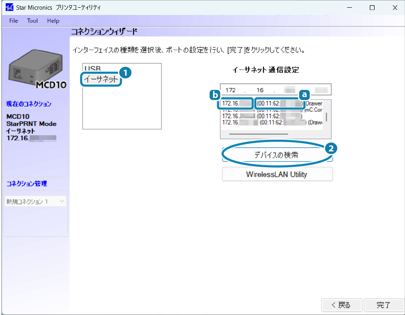405x315 pixels.
Task: Click second octet 16 of IP address field
Action: (x=260, y=90)
